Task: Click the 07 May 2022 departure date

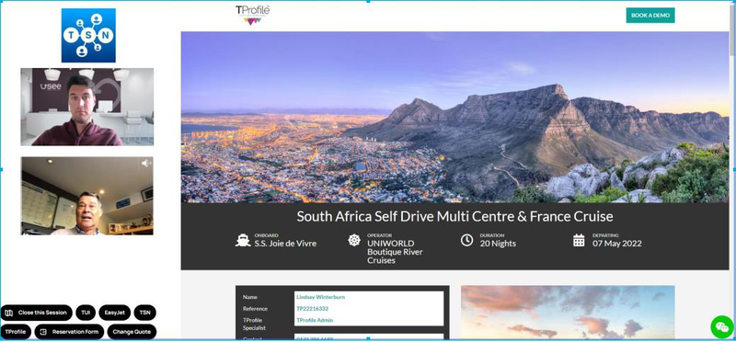Action: point(616,244)
